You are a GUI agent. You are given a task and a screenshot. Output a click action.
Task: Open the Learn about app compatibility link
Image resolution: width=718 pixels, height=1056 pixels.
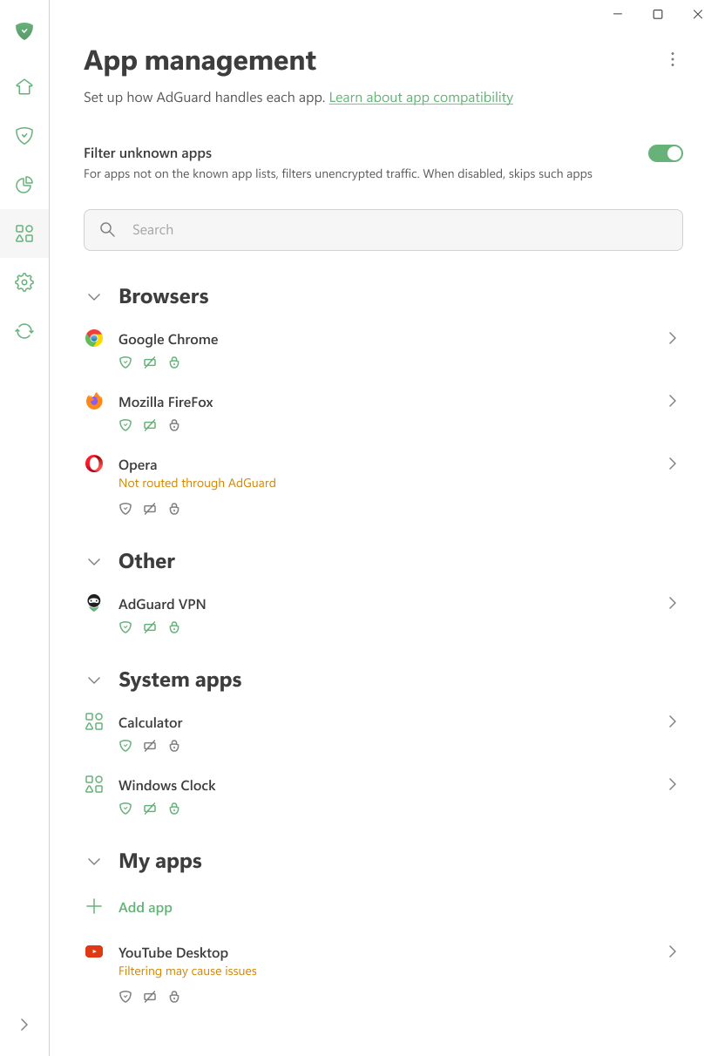click(421, 98)
